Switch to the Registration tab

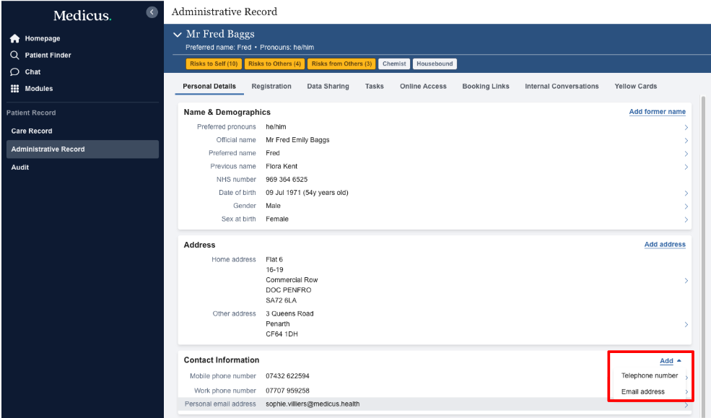point(271,87)
